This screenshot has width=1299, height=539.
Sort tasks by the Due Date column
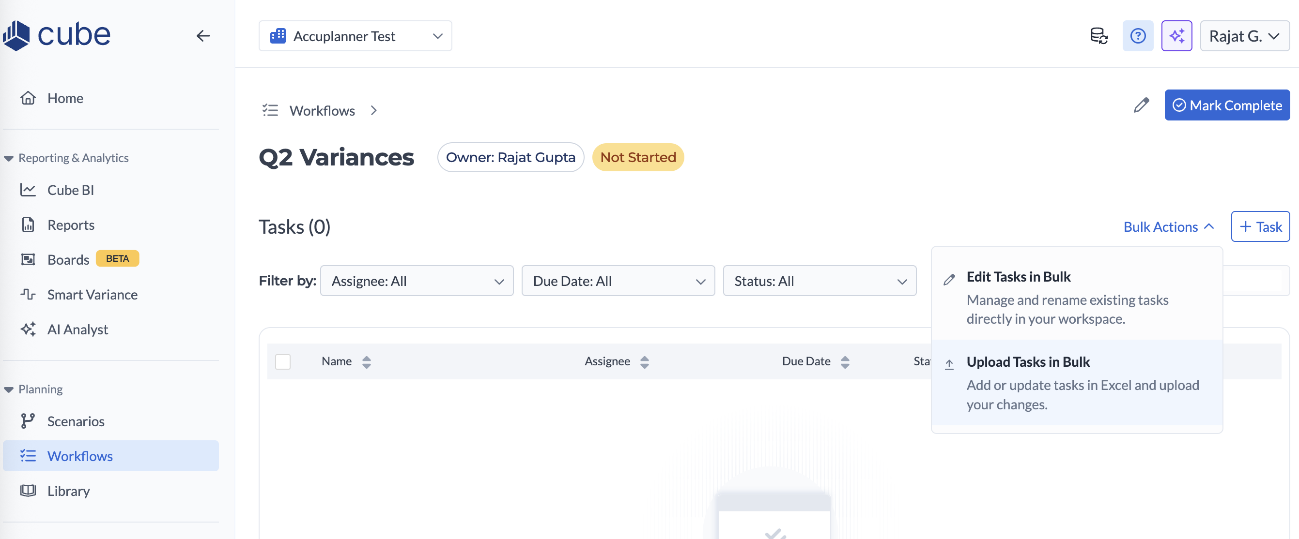click(845, 361)
